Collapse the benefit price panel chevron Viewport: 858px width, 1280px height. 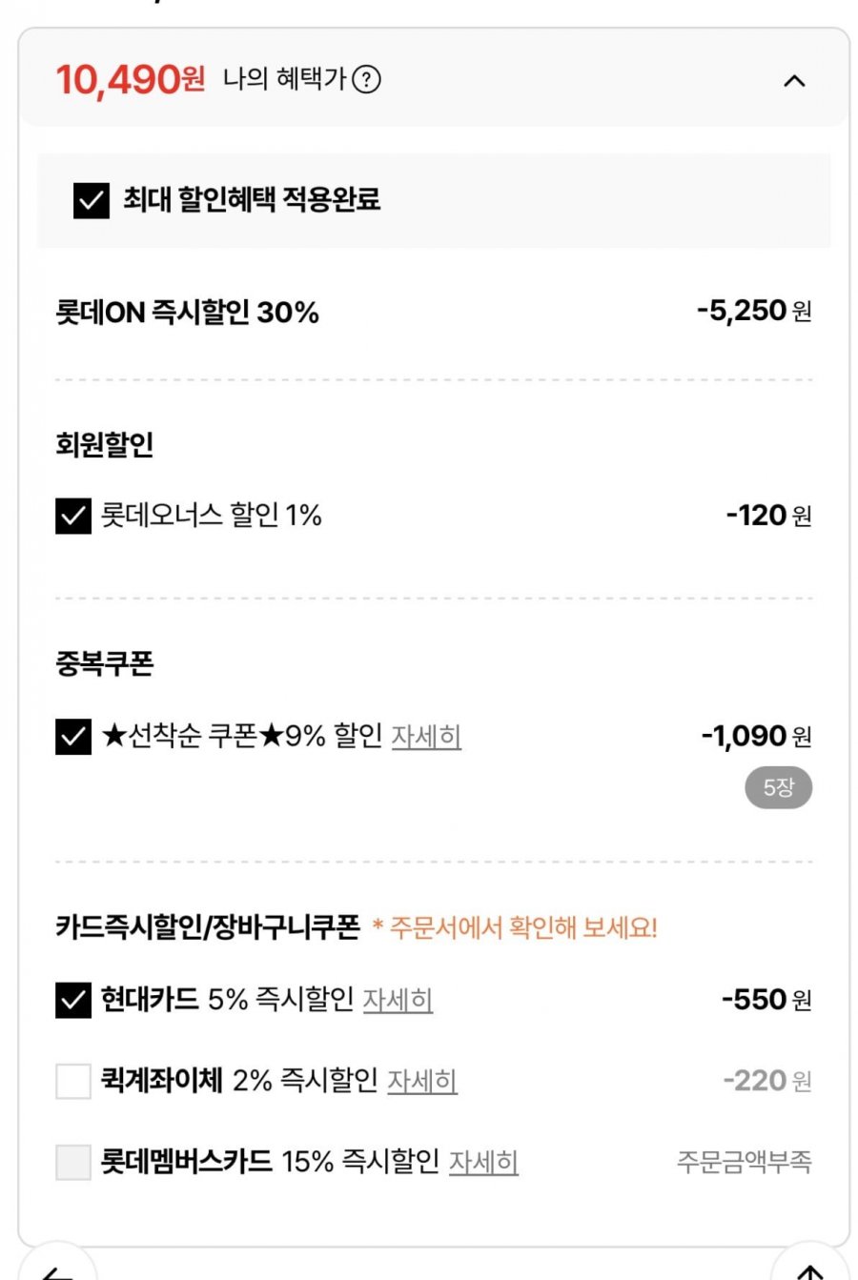[x=793, y=81]
